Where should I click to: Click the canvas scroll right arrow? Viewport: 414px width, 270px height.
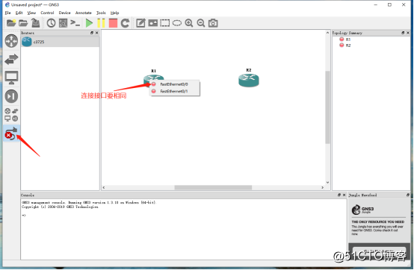[322, 187]
